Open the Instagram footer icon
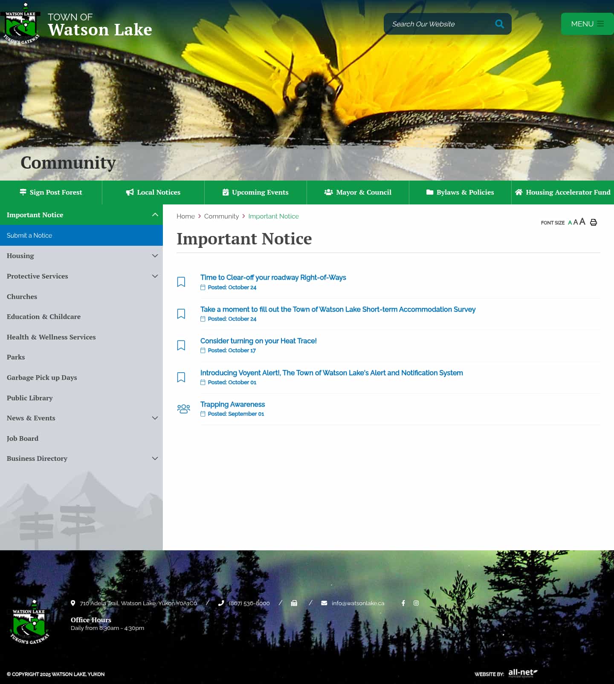 pyautogui.click(x=416, y=603)
